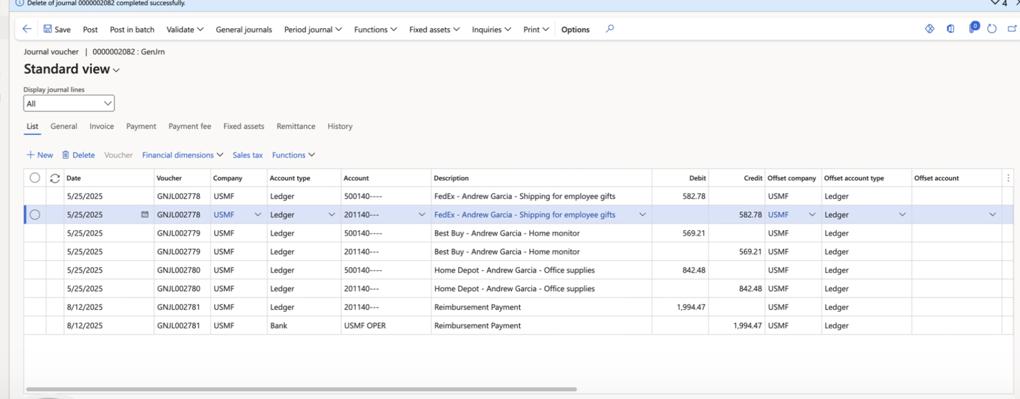The width and height of the screenshot is (1020, 399).
Task: Click the info icon in notification bar
Action: coord(20,3)
